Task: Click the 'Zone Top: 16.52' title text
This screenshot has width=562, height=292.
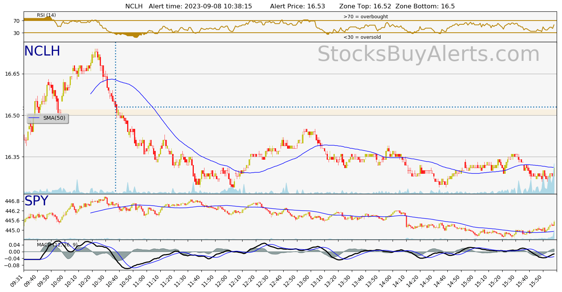Action: point(364,6)
